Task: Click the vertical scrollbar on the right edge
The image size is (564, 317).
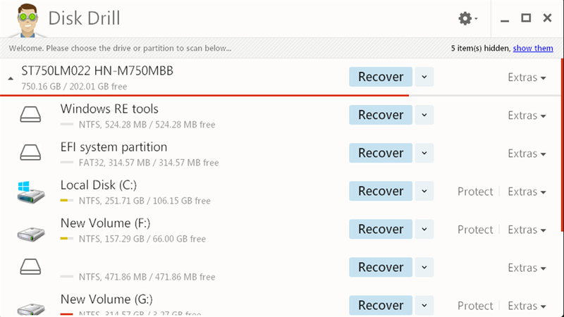Action: (561, 141)
